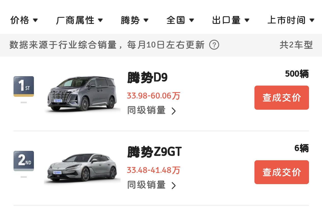This screenshot has height=209, width=322.
Task: View 同级销量 for 腾势D9
Action: coord(146,110)
